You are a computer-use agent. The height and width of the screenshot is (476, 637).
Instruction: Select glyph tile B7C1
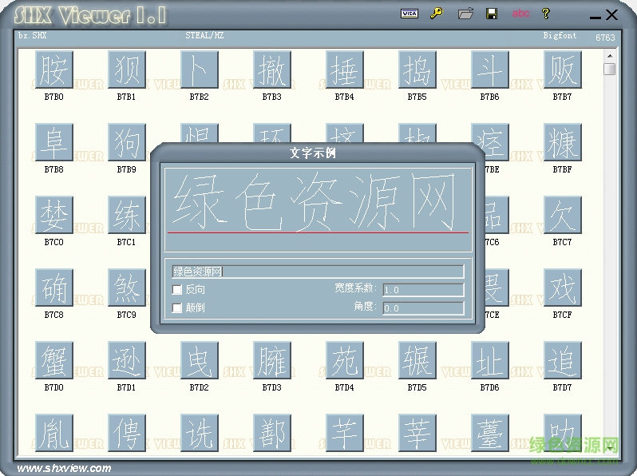(127, 215)
